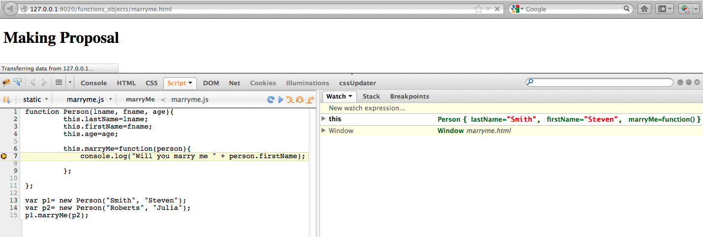Open the Breakpoints side panel tab

click(x=409, y=97)
